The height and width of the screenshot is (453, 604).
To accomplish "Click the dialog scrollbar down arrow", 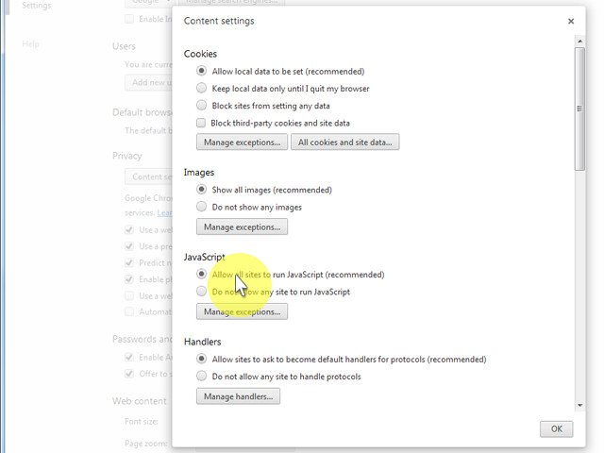I will (579, 406).
